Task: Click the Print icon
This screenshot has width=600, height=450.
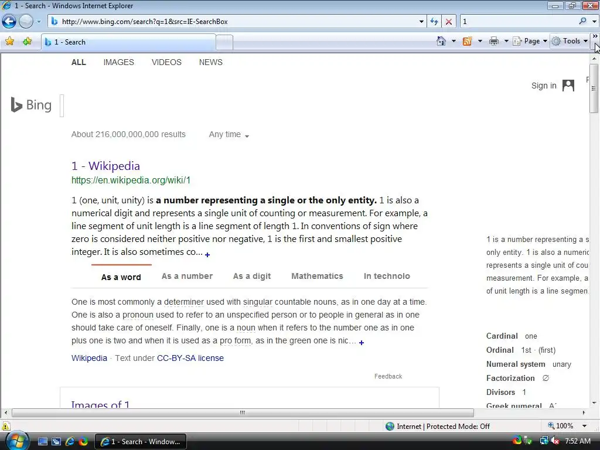Action: 494,41
